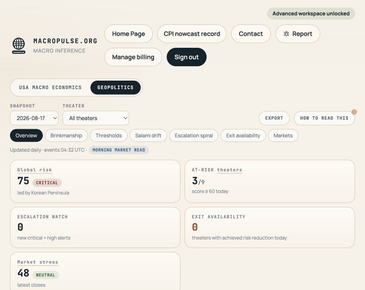View the Salami drift tab
The width and height of the screenshot is (365, 290).
148,135
